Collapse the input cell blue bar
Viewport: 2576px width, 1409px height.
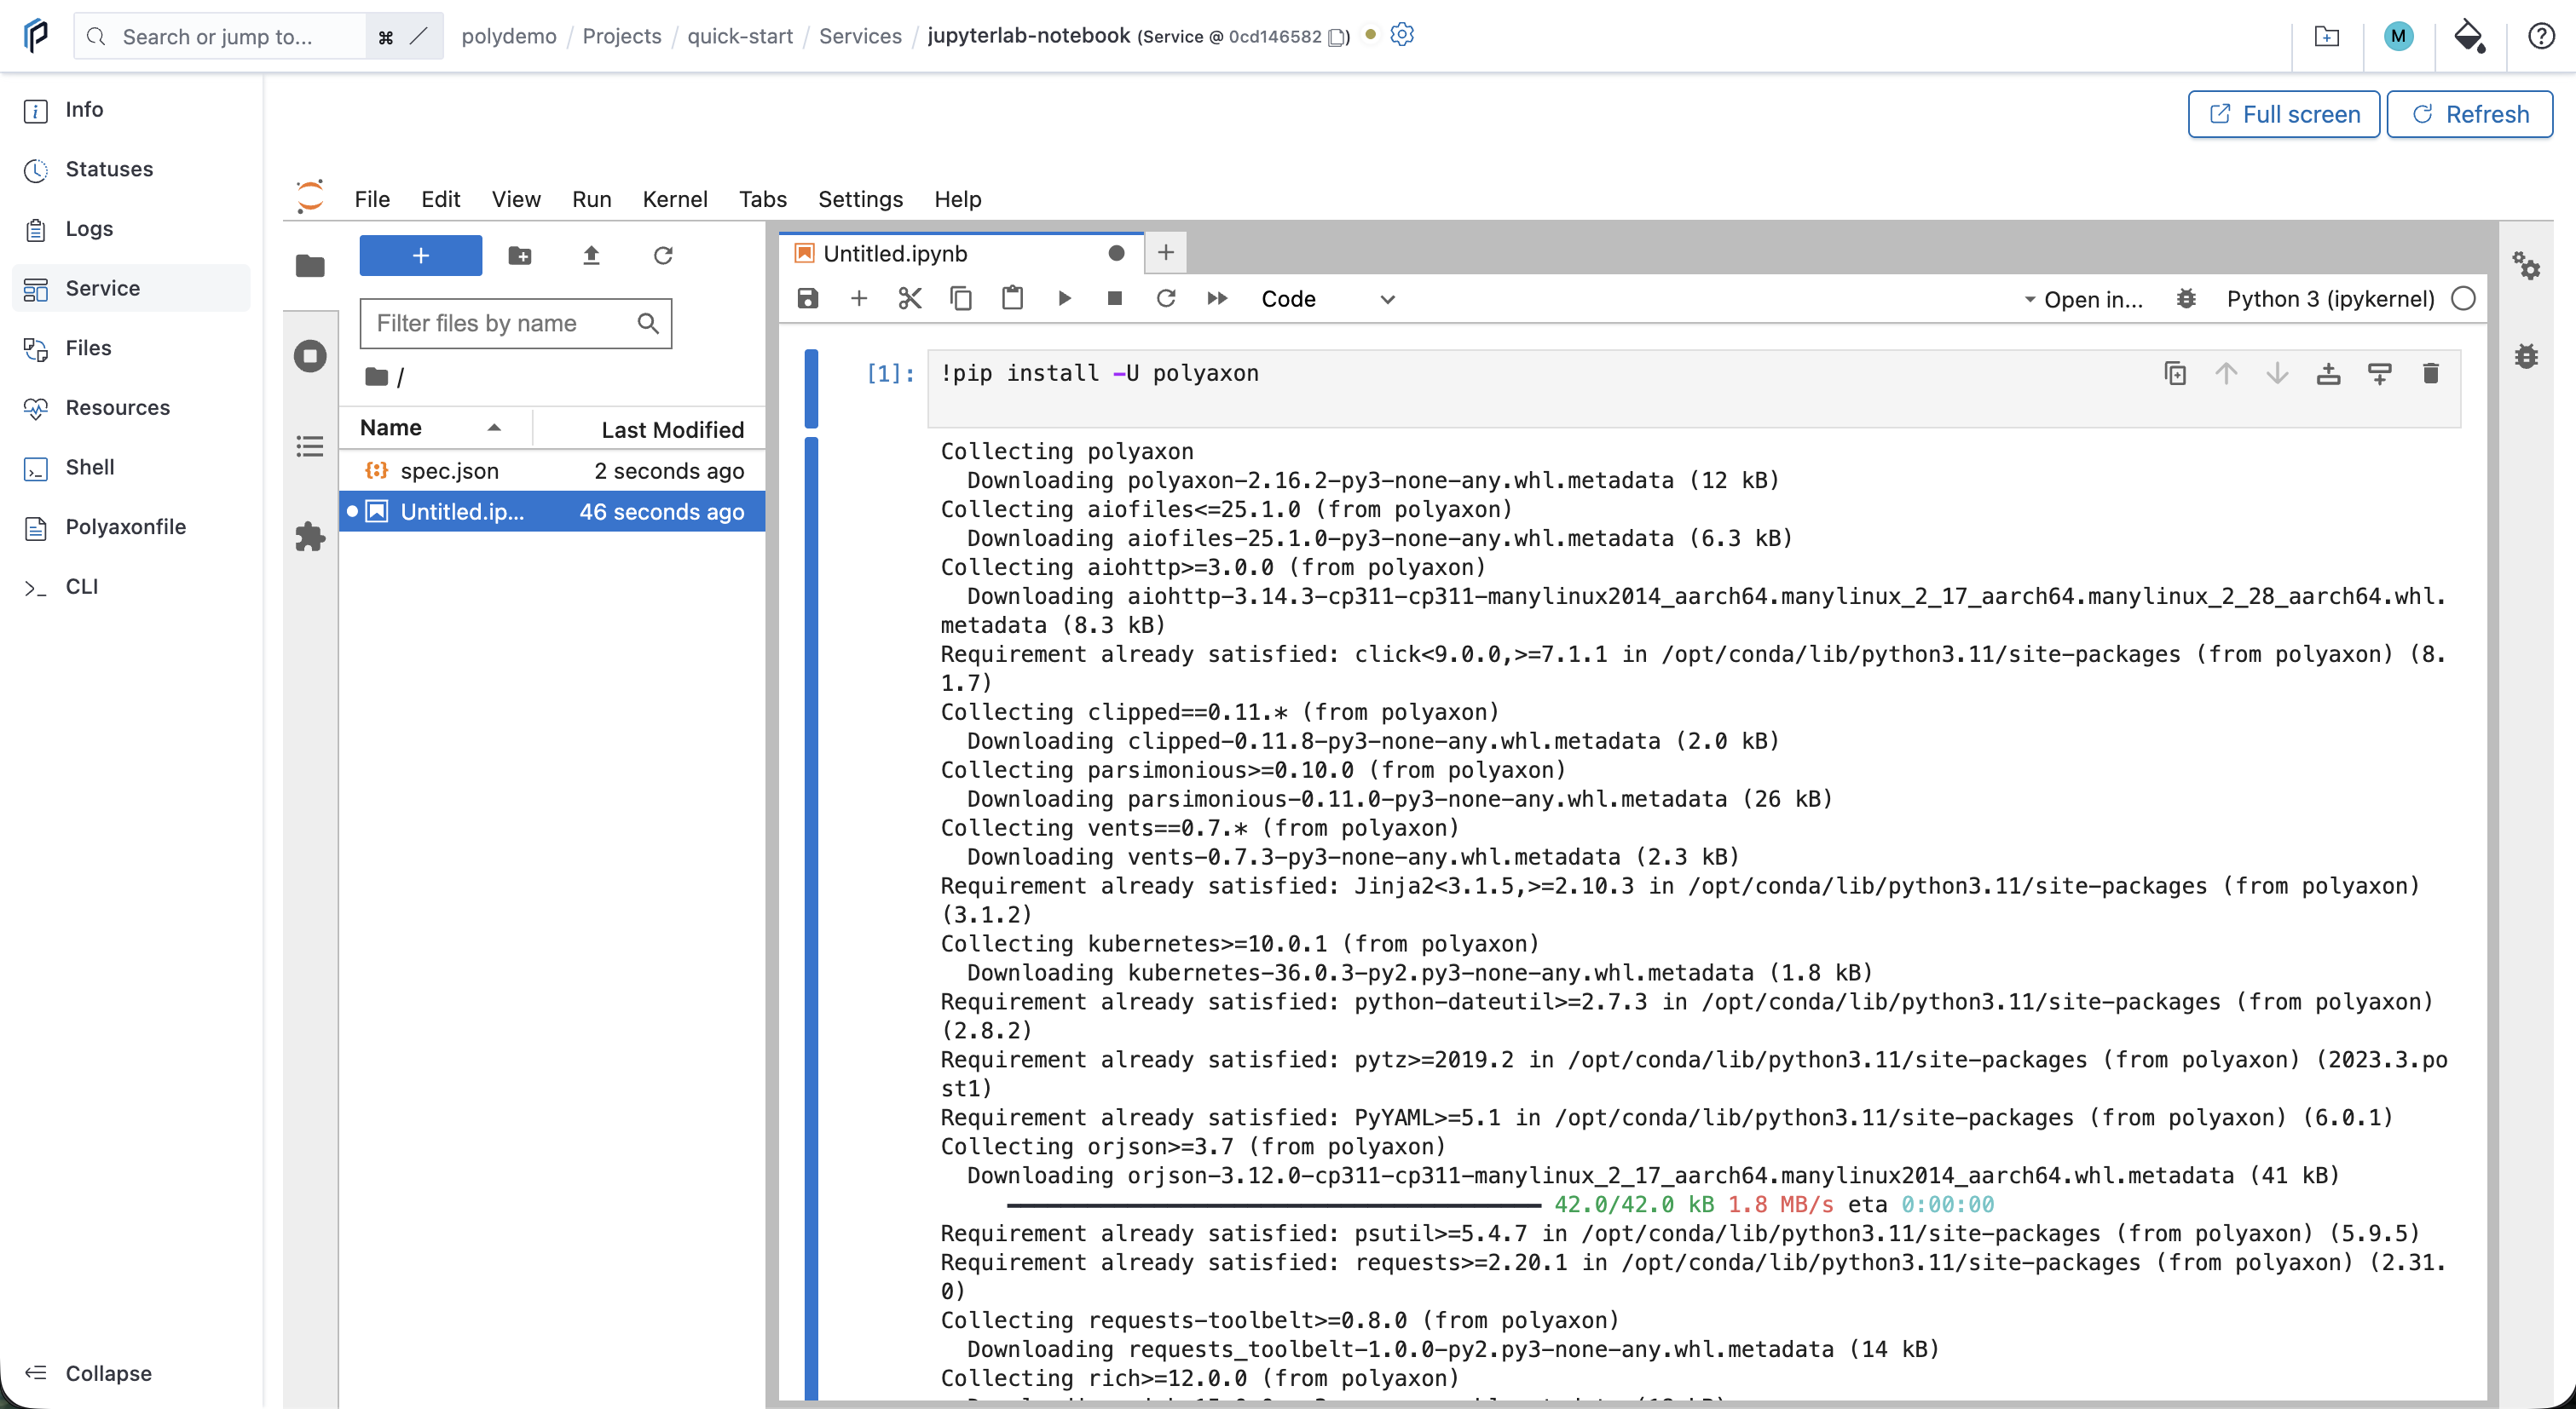tap(811, 388)
